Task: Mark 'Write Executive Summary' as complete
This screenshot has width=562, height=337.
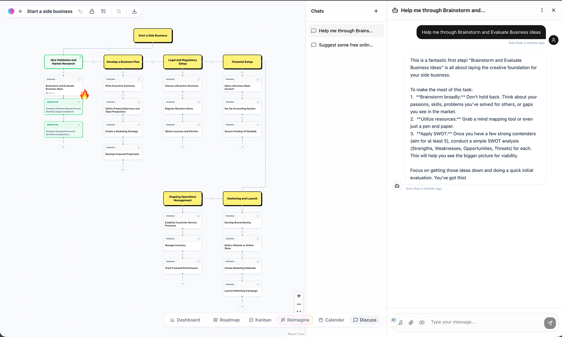Action: click(x=138, y=79)
